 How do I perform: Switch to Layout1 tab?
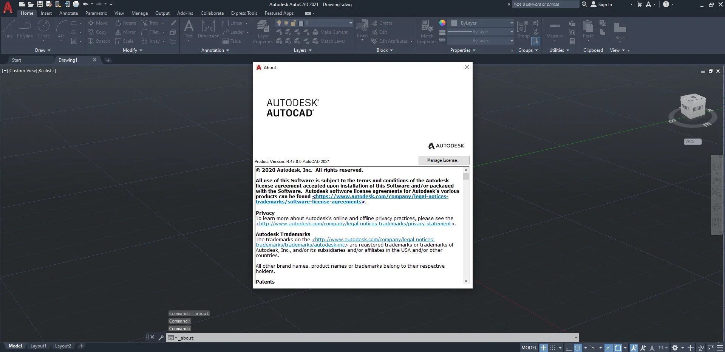point(38,346)
